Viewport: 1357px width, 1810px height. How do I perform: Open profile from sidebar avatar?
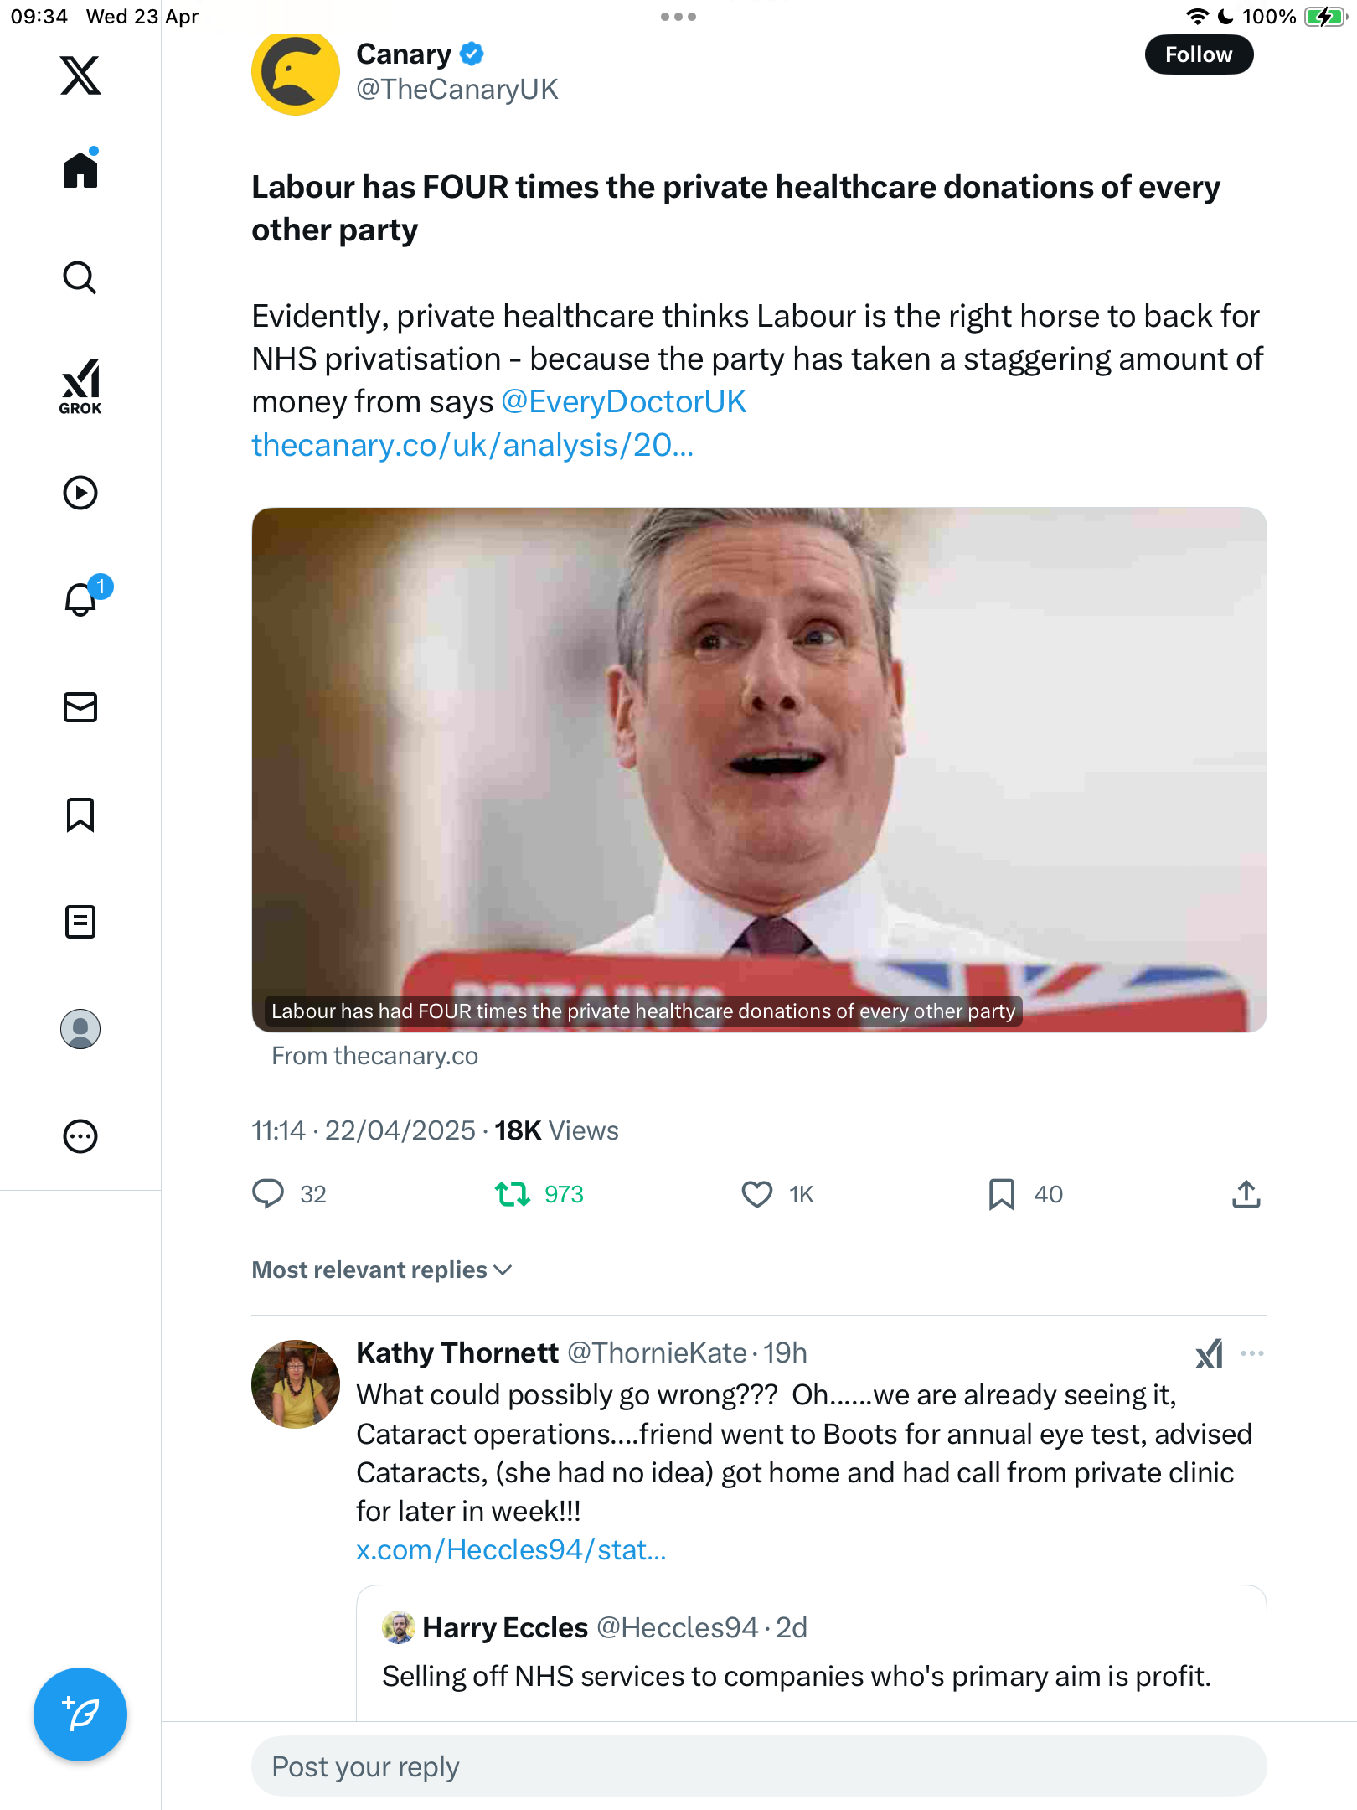(80, 1029)
